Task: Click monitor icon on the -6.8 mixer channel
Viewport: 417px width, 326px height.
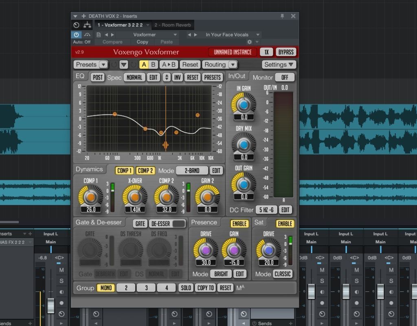Action: click(x=61, y=292)
